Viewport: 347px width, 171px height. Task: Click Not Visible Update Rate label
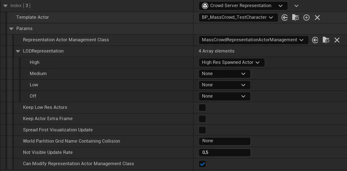pos(48,152)
